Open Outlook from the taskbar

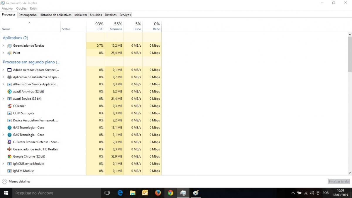pyautogui.click(x=145, y=193)
